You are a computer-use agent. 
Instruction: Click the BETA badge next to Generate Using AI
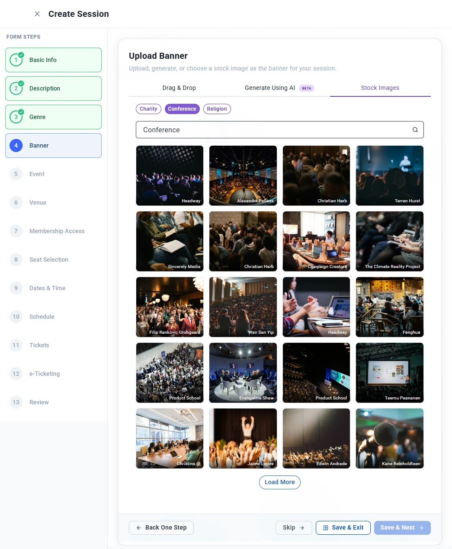pos(307,88)
